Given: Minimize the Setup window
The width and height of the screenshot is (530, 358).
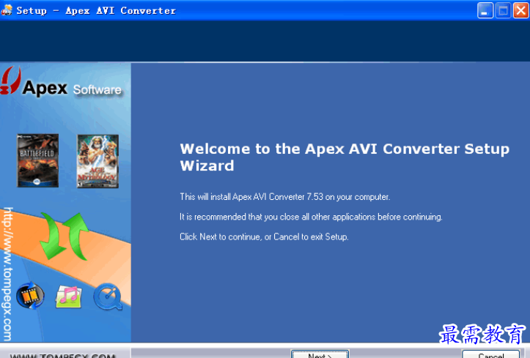Looking at the screenshot, I should (x=485, y=11).
